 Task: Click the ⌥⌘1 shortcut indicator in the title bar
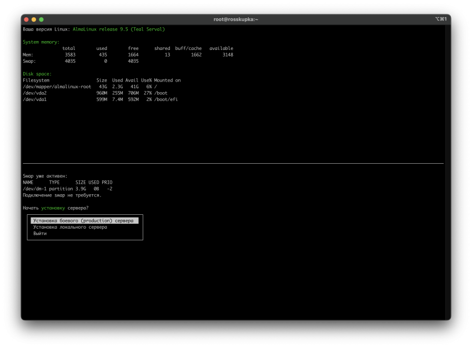441,19
